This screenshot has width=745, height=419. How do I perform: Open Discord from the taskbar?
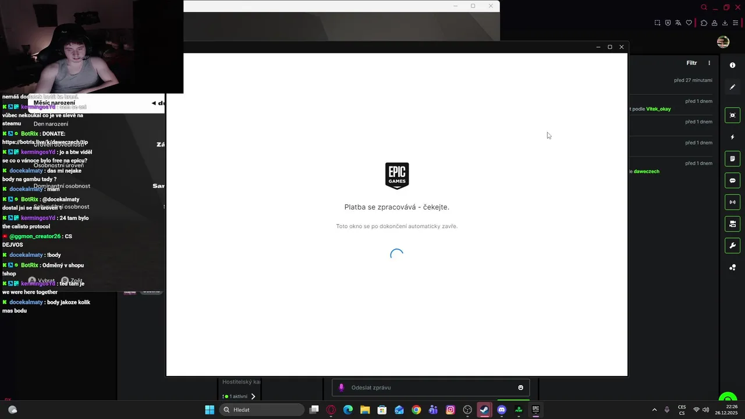pos(502,410)
